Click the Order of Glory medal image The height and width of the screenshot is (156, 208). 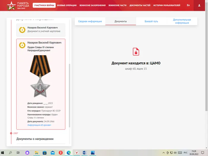[x=40, y=77]
